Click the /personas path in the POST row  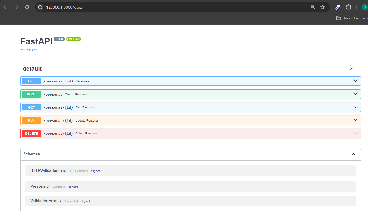[53, 94]
